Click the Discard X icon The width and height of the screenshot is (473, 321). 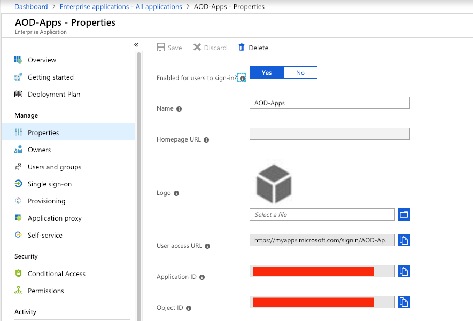[x=197, y=48]
